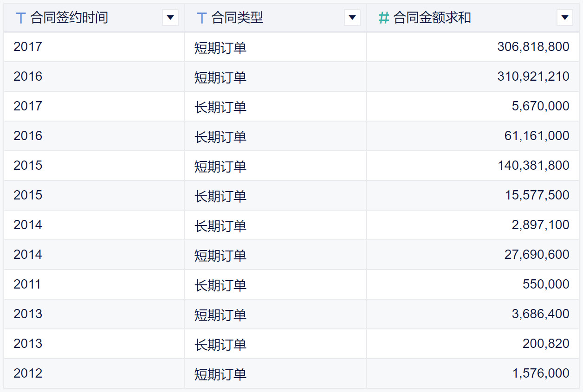The height and width of the screenshot is (392, 583).
Task: Click 长期订单 in the 2011 row
Action: click(x=220, y=285)
